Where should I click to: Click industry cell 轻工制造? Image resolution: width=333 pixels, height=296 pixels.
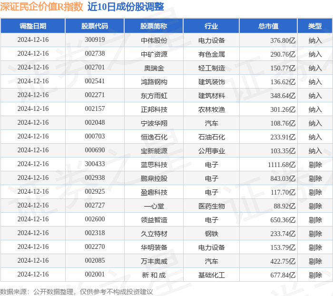212,68
